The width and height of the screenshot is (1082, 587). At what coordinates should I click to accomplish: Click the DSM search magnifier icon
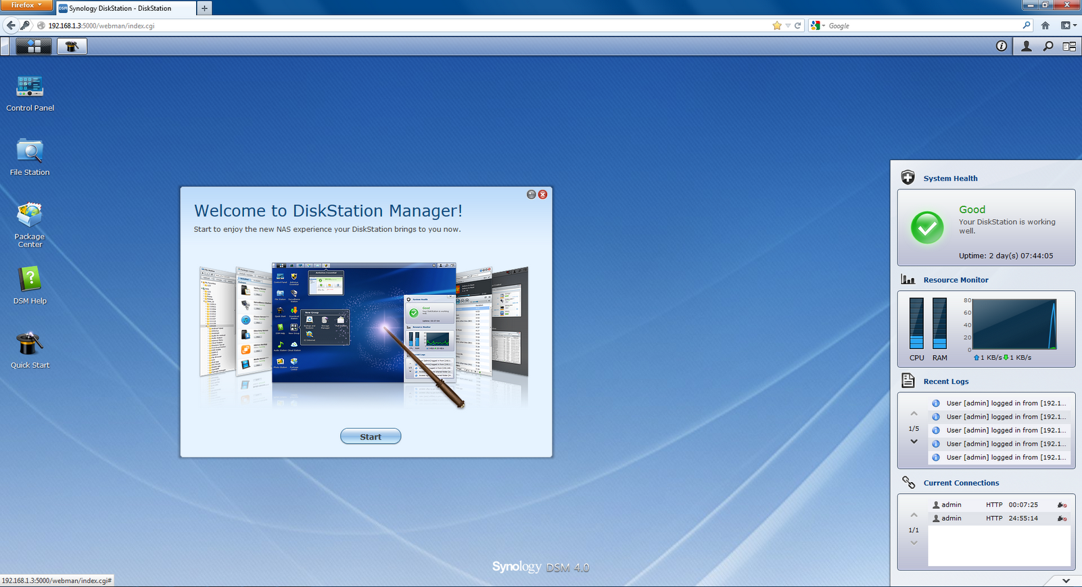pos(1048,46)
